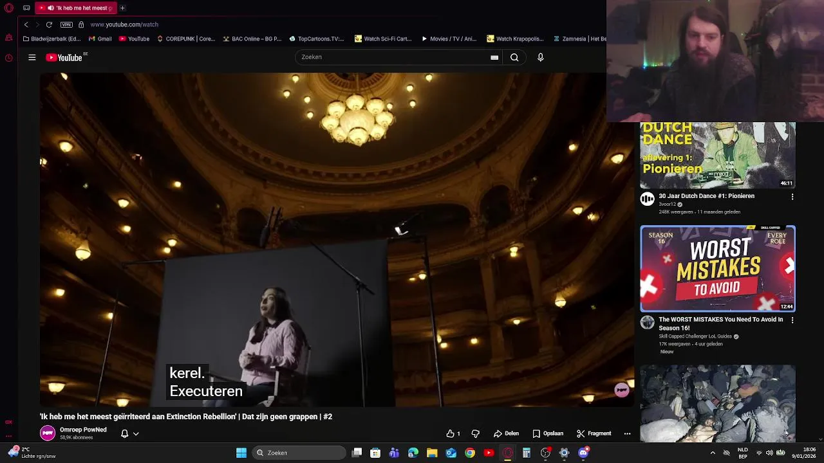
Task: Open the Opera sidebar more options ellipsis
Action: pos(8,437)
